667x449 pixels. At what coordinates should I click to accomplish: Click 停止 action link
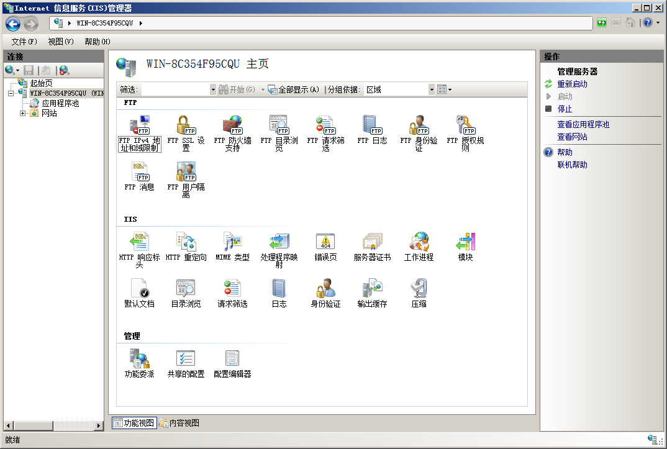(x=565, y=109)
